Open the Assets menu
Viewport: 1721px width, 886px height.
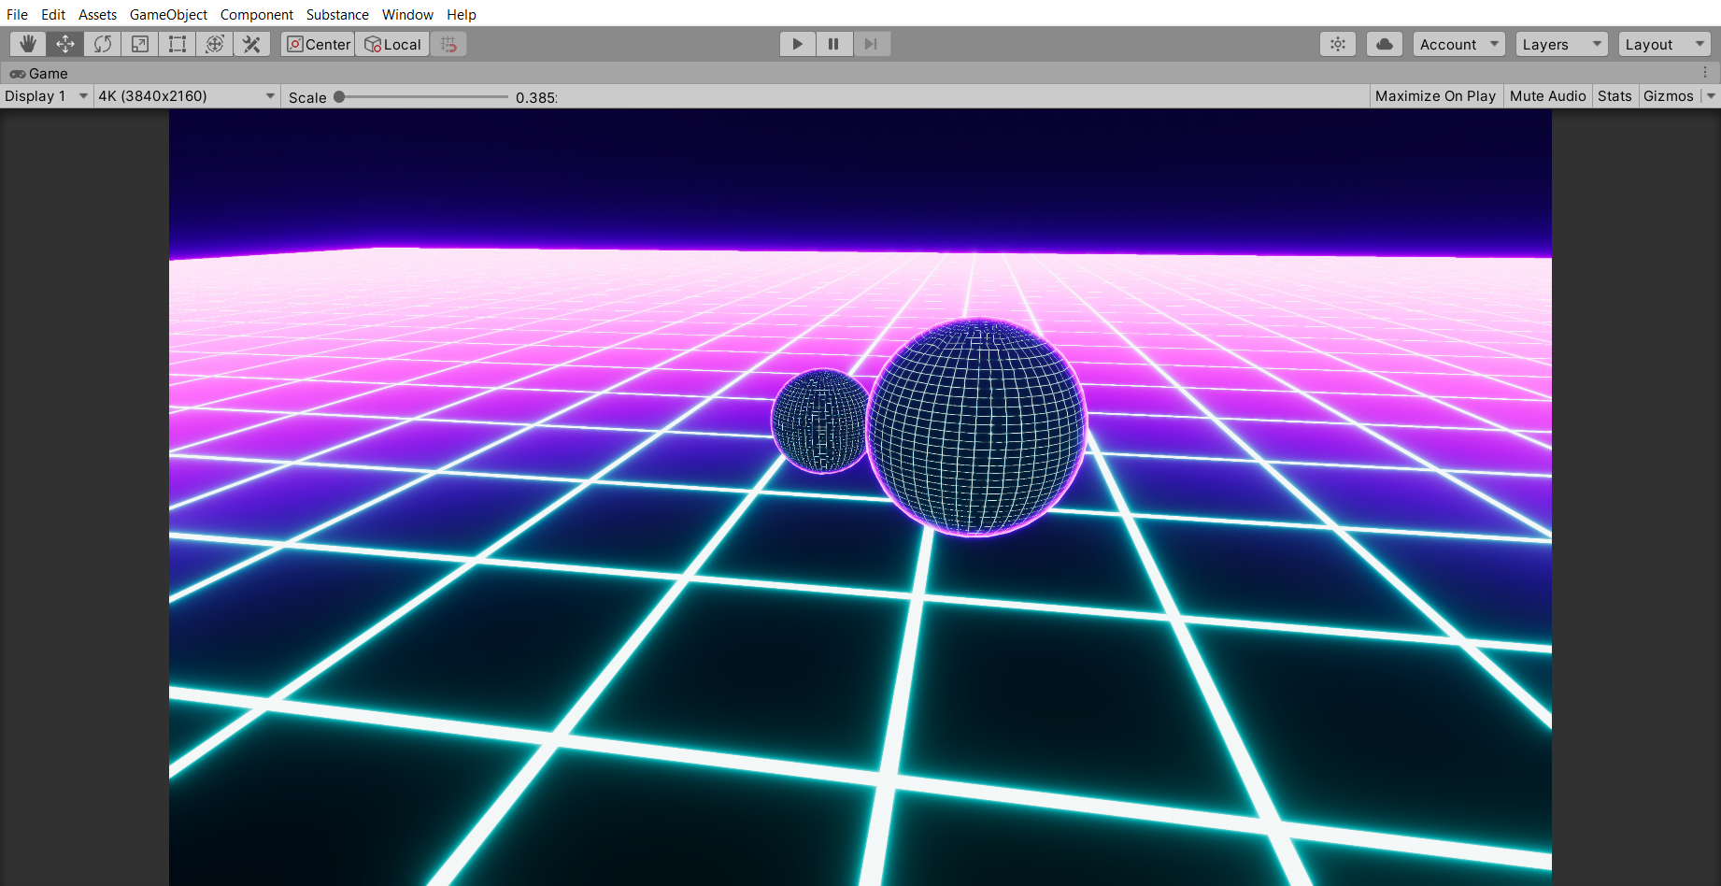(x=98, y=14)
